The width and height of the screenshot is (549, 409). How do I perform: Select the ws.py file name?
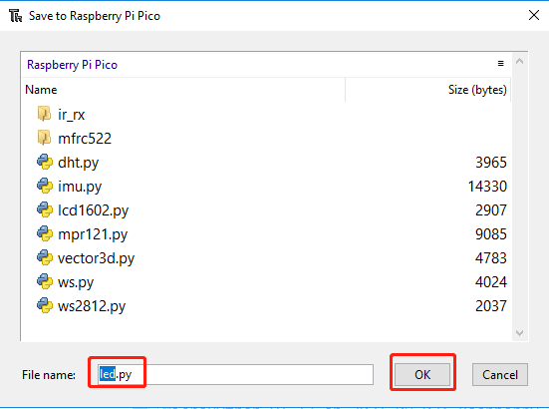76,282
